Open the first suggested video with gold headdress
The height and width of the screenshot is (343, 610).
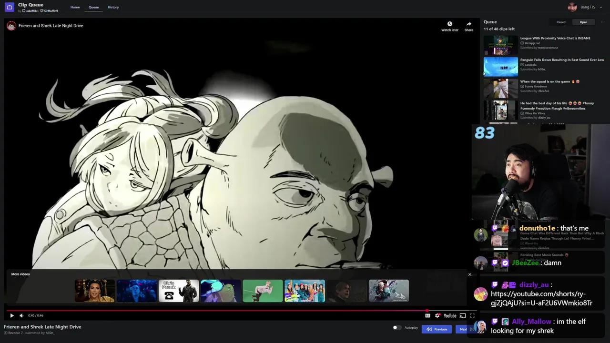click(94, 291)
